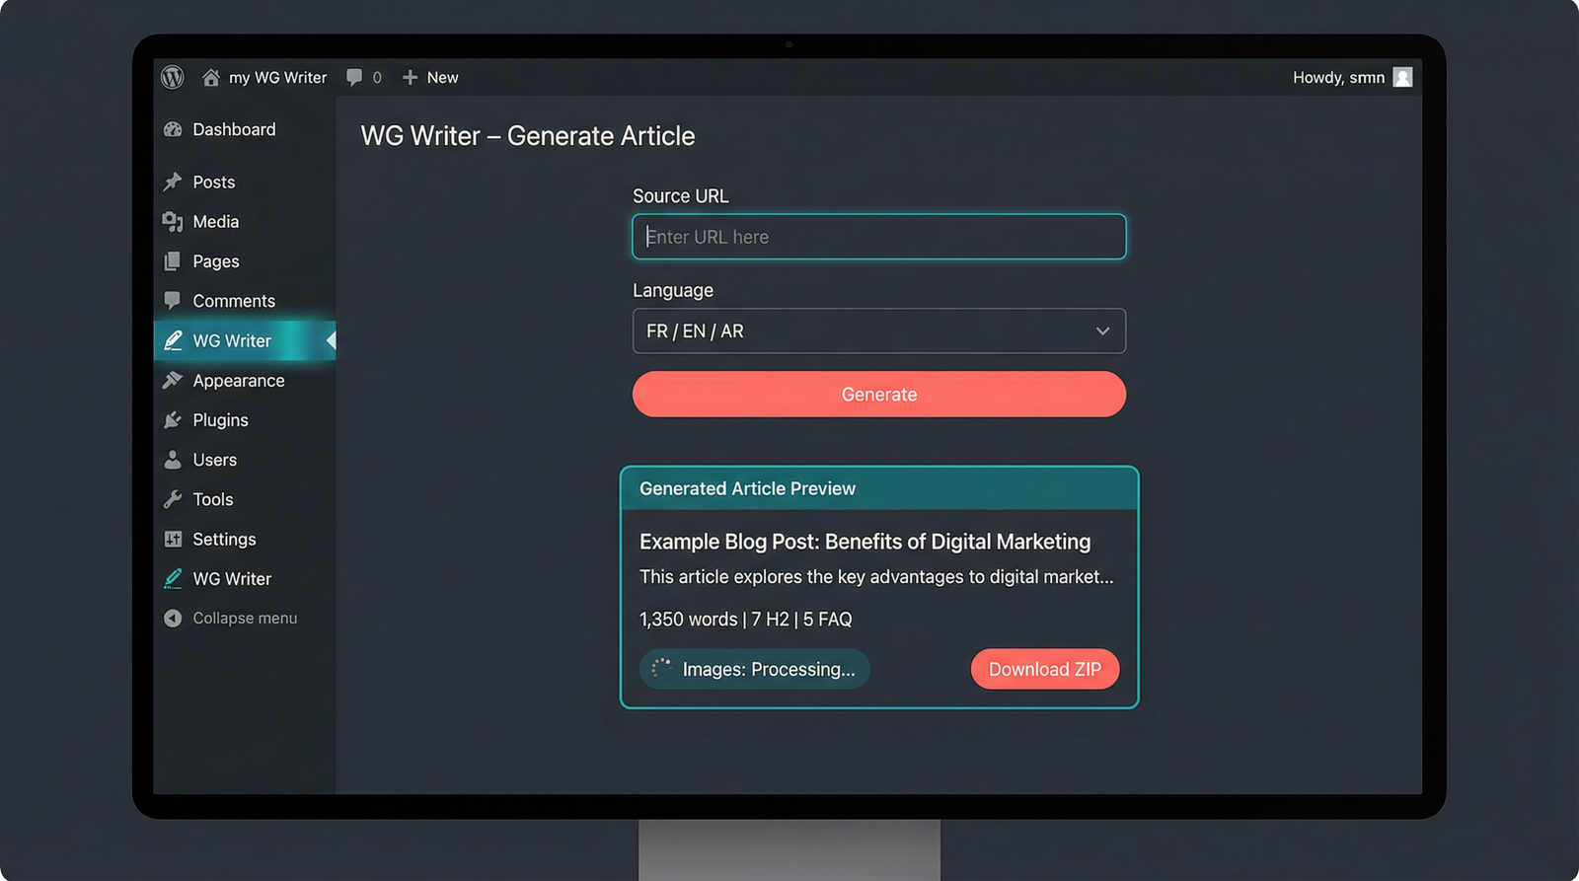Open the Settings menu label
The width and height of the screenshot is (1579, 881).
(x=224, y=539)
